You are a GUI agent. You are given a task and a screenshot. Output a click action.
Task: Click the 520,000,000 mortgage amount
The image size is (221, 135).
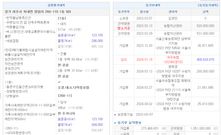(x=205, y=26)
